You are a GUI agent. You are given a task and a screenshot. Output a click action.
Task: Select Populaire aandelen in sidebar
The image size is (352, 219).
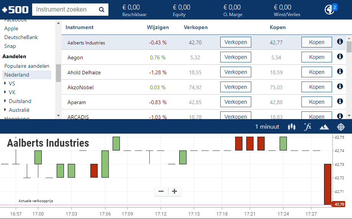click(x=27, y=66)
